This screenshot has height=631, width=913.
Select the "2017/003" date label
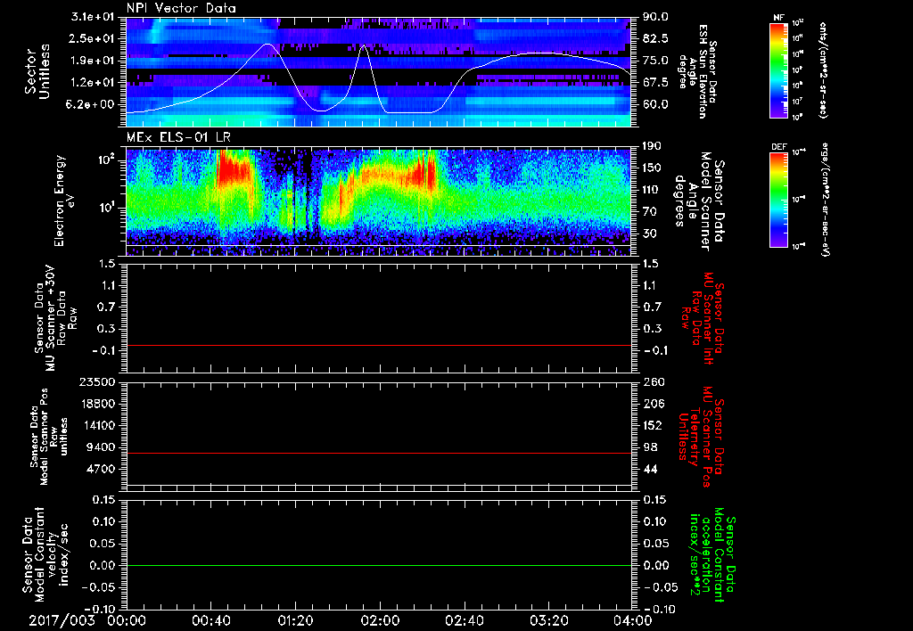click(62, 620)
